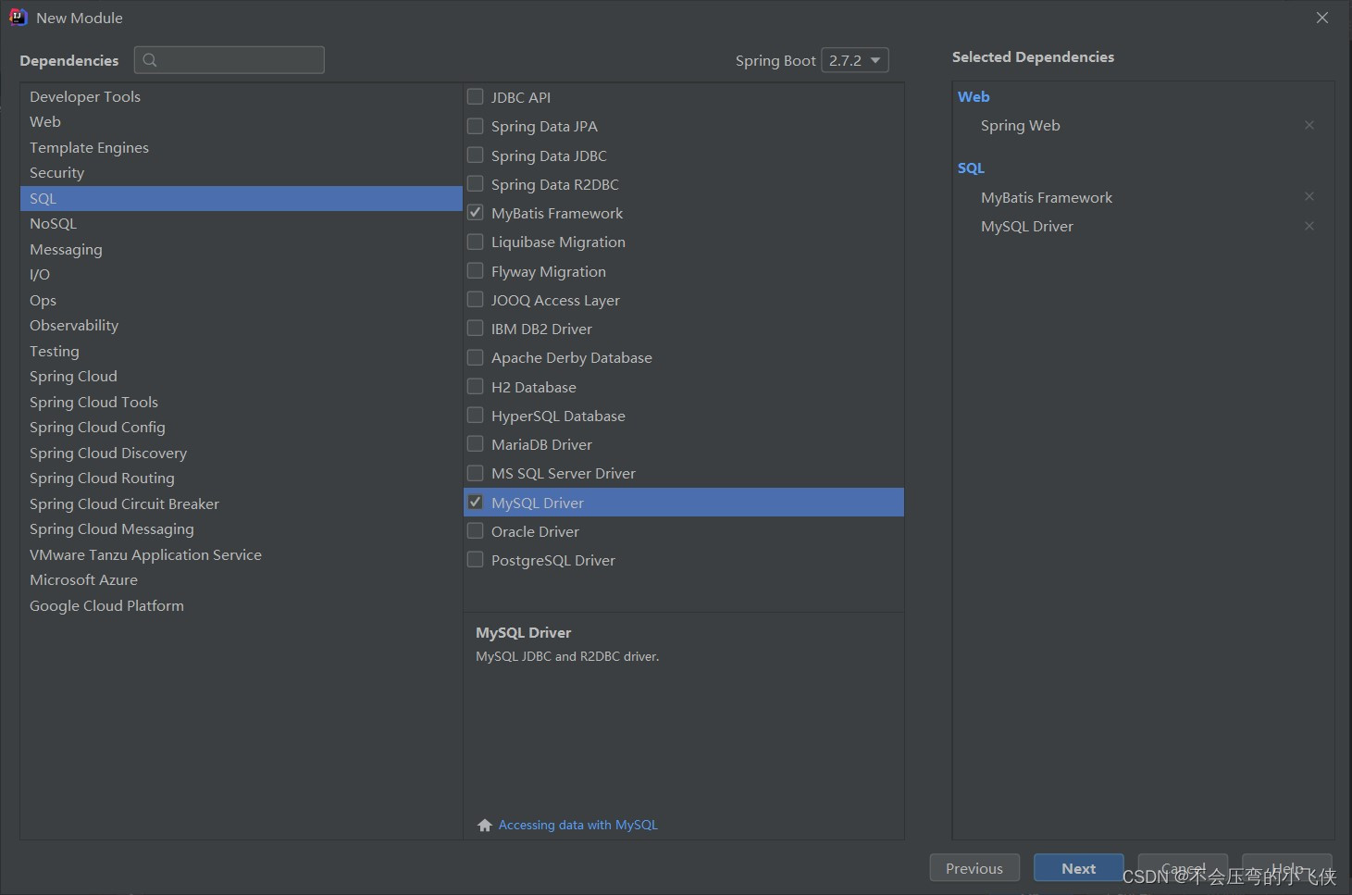The image size is (1352, 895).
Task: Select Google Cloud Platform category
Action: click(242, 605)
